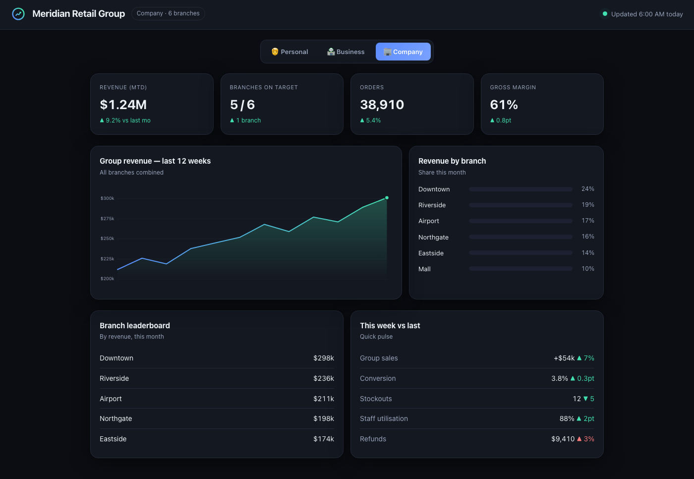The width and height of the screenshot is (694, 479).
Task: Click the Group revenue chart title
Action: [x=155, y=161]
